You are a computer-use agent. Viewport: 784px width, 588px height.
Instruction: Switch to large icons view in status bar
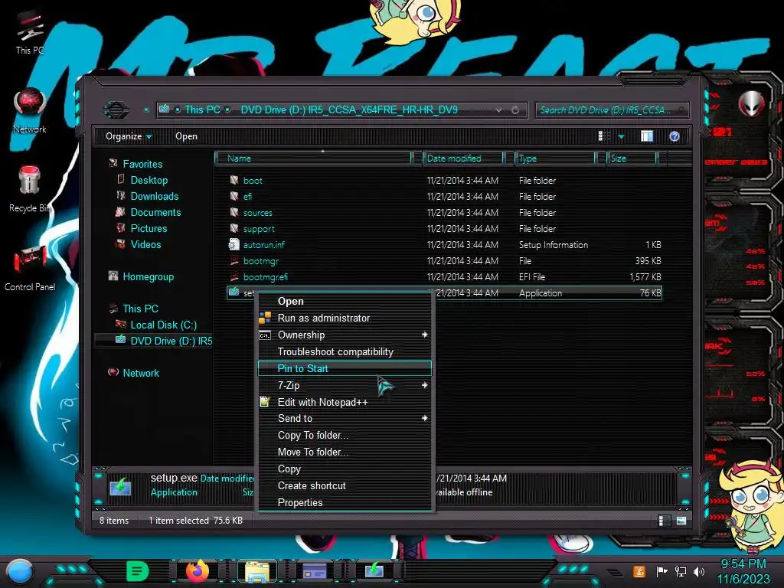pyautogui.click(x=681, y=521)
